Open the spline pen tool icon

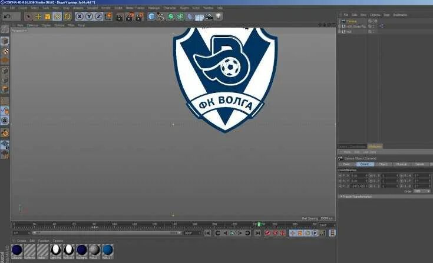[161, 16]
